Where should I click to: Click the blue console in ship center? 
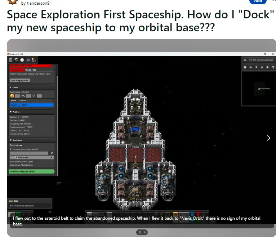[x=135, y=130]
